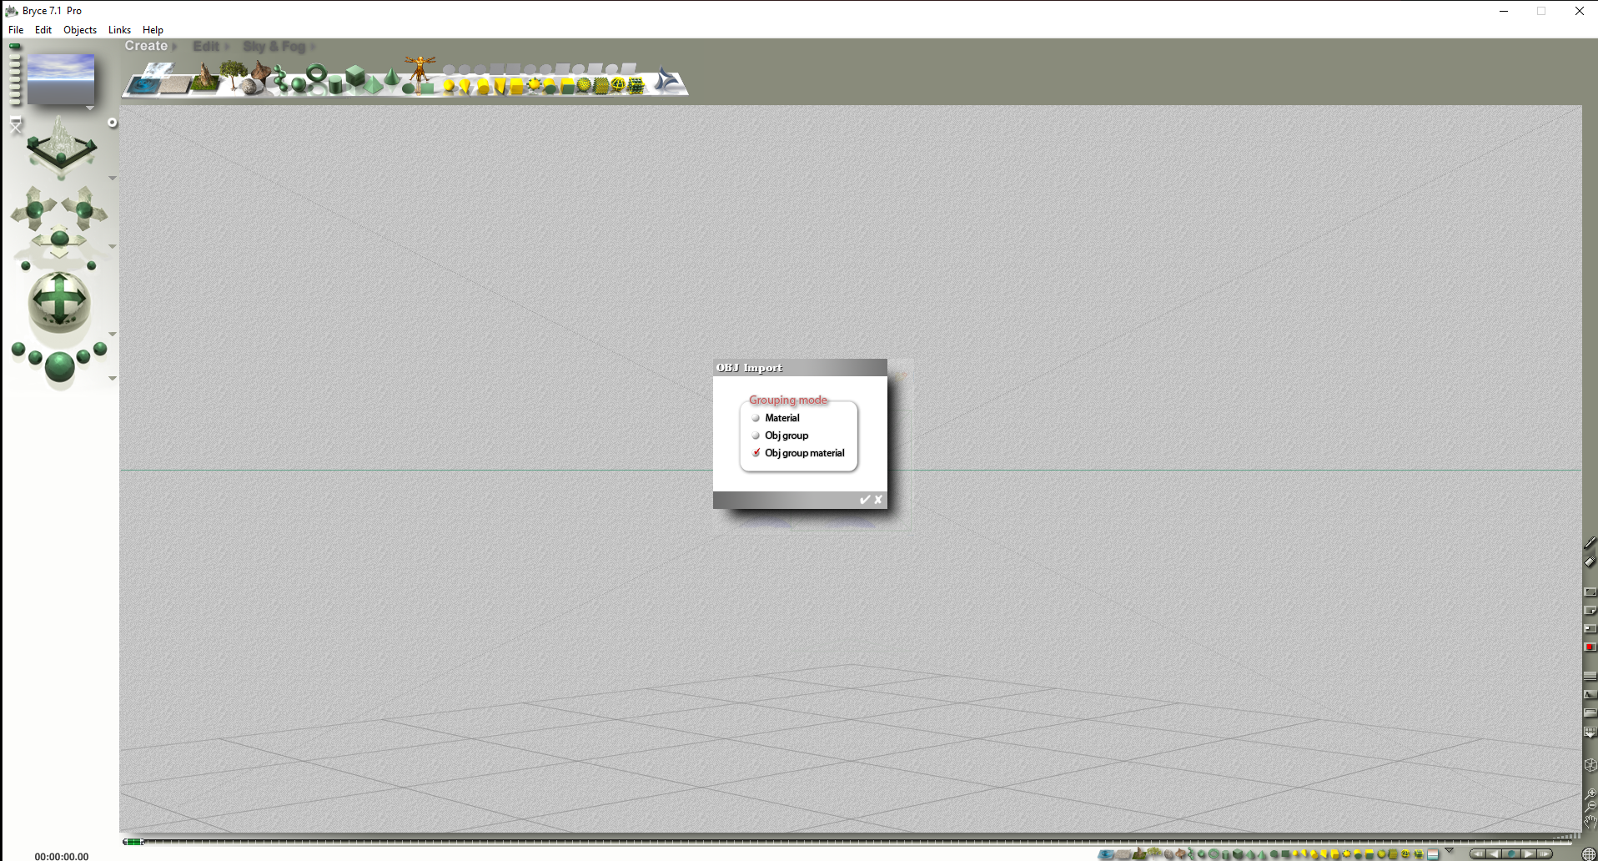Click the large render sphere button
This screenshot has height=861, width=1598.
(59, 366)
